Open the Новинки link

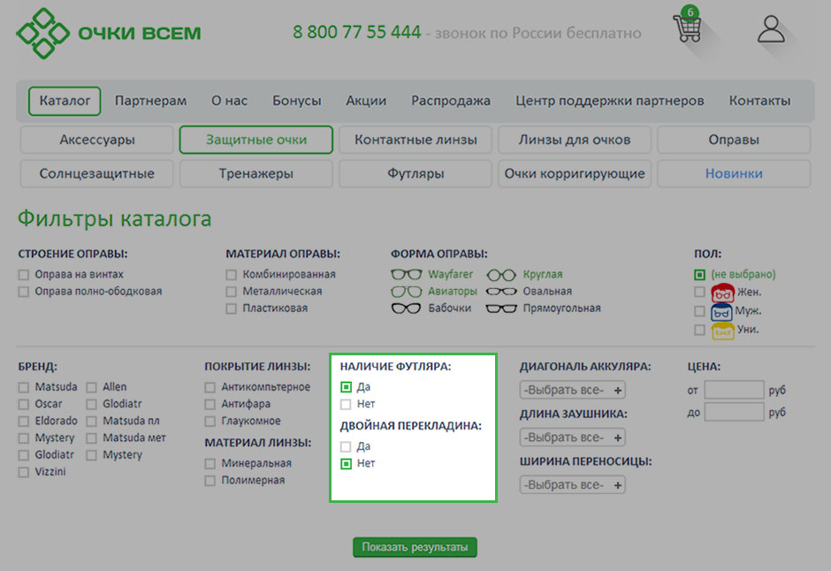[733, 173]
